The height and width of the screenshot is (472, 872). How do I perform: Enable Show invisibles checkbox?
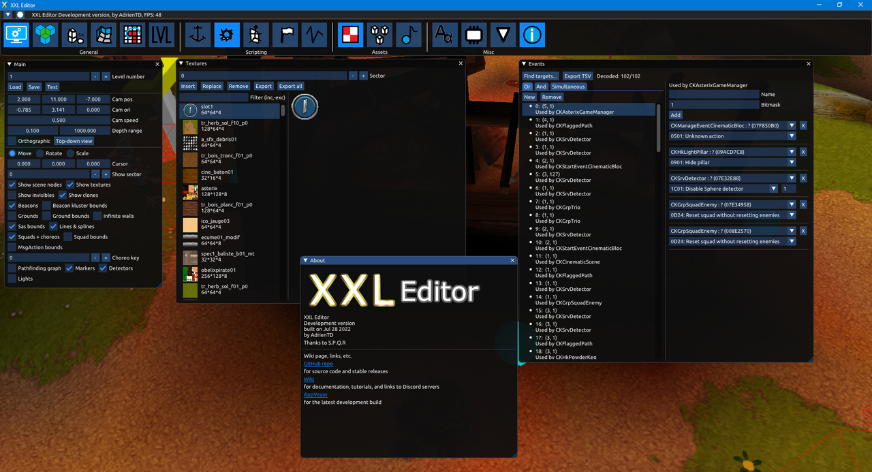click(12, 195)
